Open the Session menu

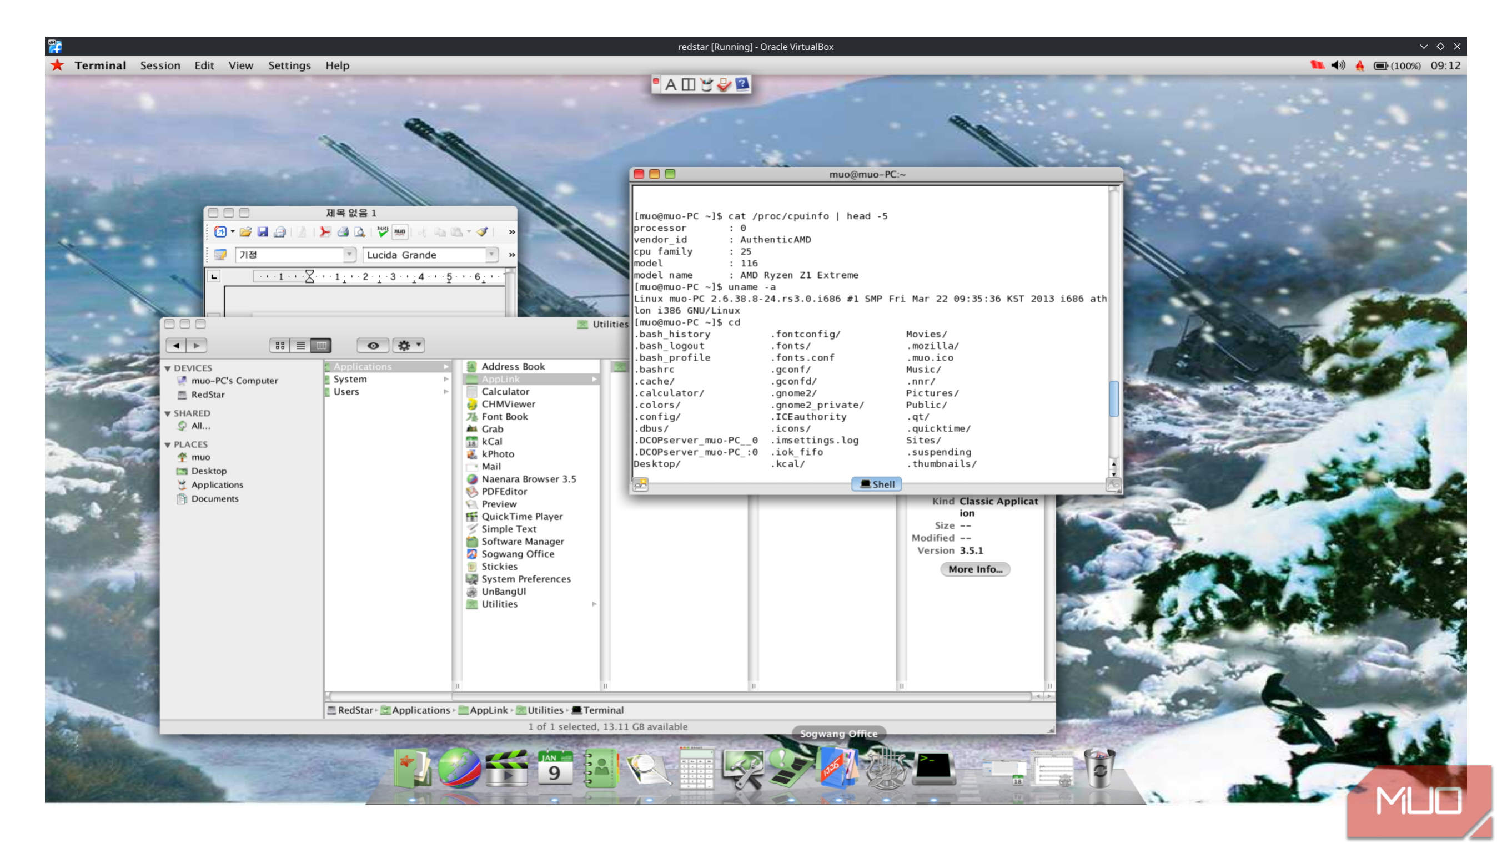160,65
